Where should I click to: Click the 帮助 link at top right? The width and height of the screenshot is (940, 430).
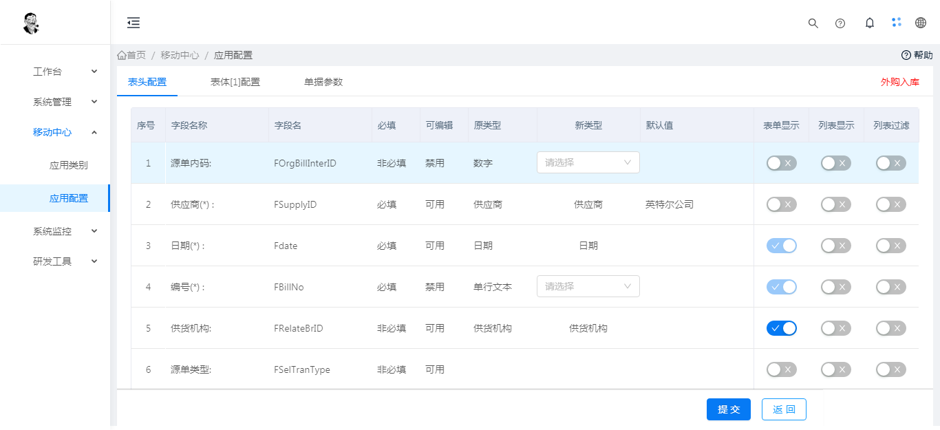[917, 55]
